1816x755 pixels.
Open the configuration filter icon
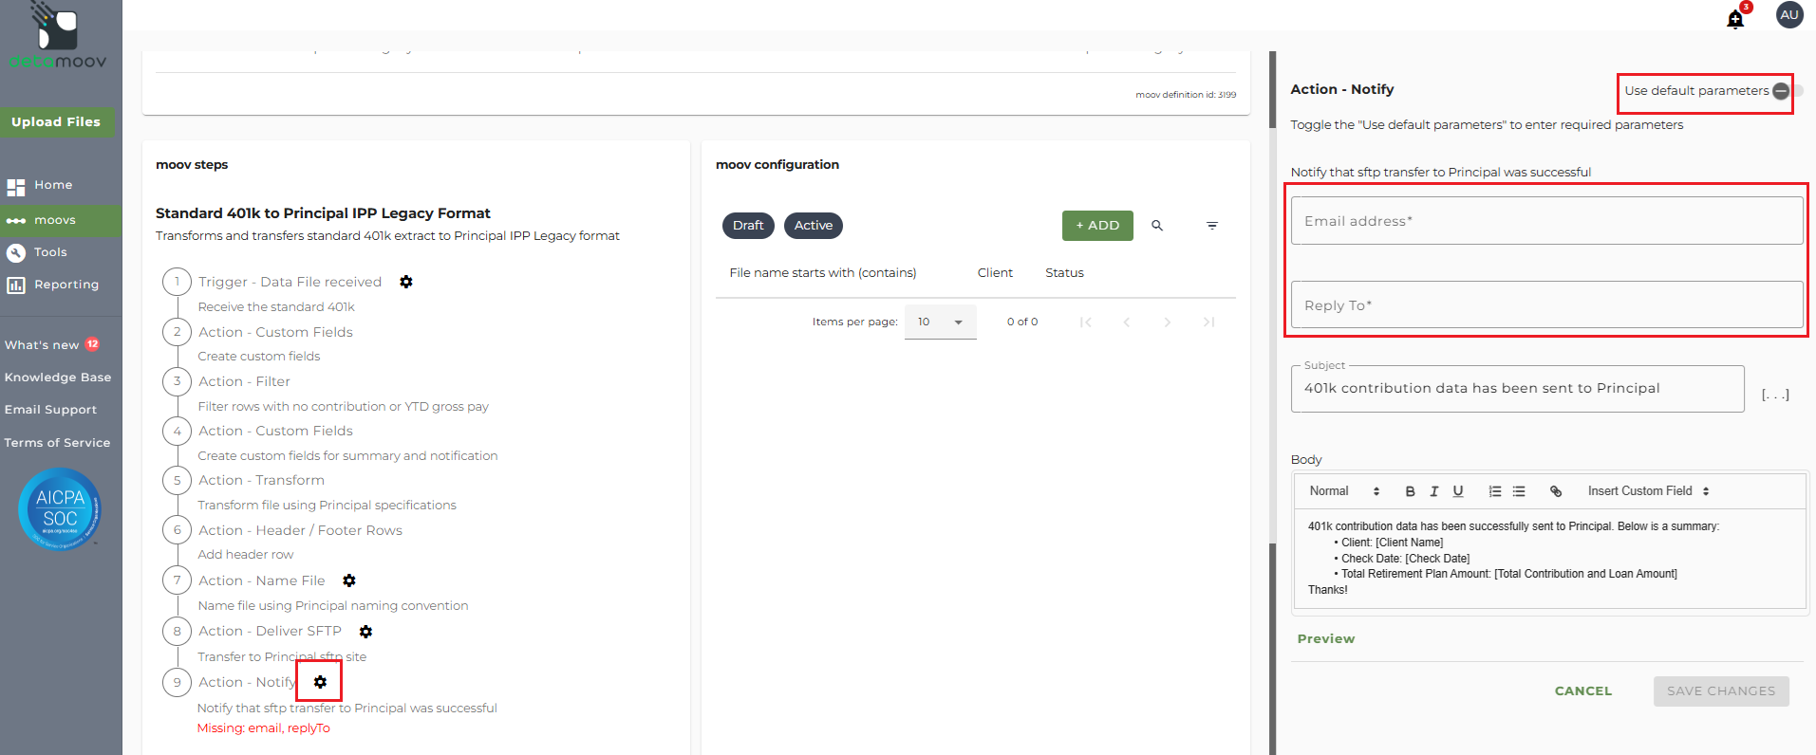[x=1212, y=226]
